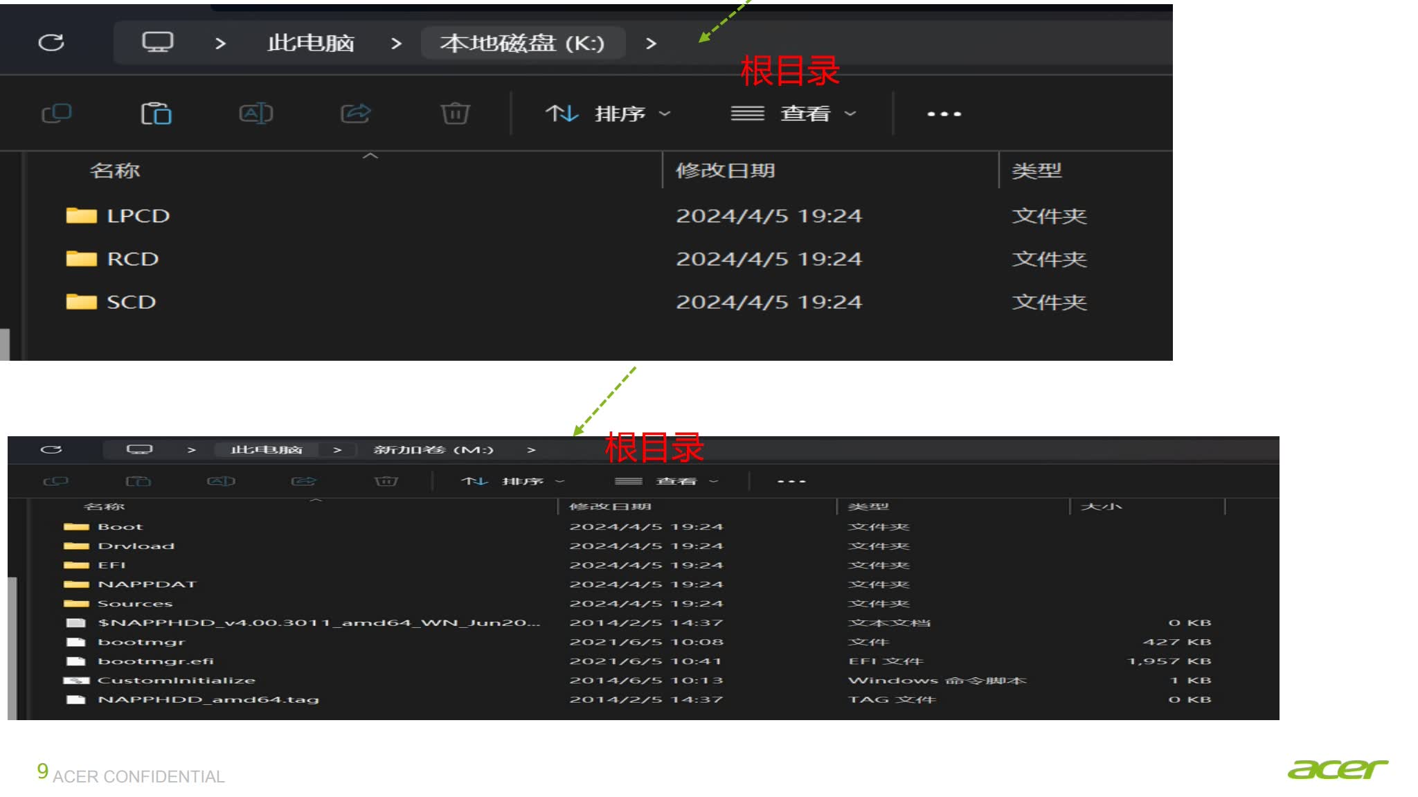Click 此电脑 breadcrumb in top address bar
The width and height of the screenshot is (1418, 797).
(x=311, y=44)
